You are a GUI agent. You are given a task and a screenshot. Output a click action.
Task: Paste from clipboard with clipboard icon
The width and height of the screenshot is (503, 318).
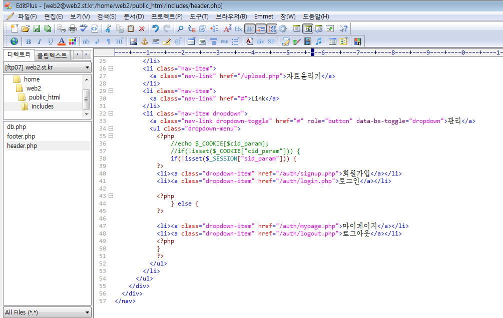pos(131,28)
